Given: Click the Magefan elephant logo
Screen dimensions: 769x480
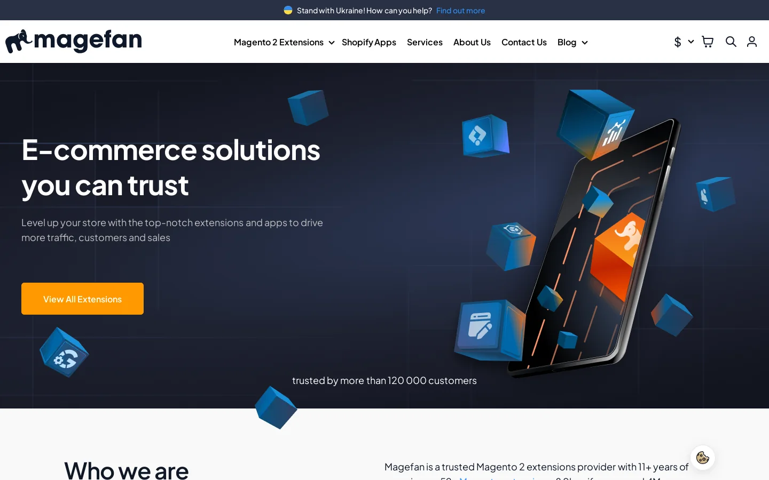Looking at the screenshot, I should tap(74, 41).
